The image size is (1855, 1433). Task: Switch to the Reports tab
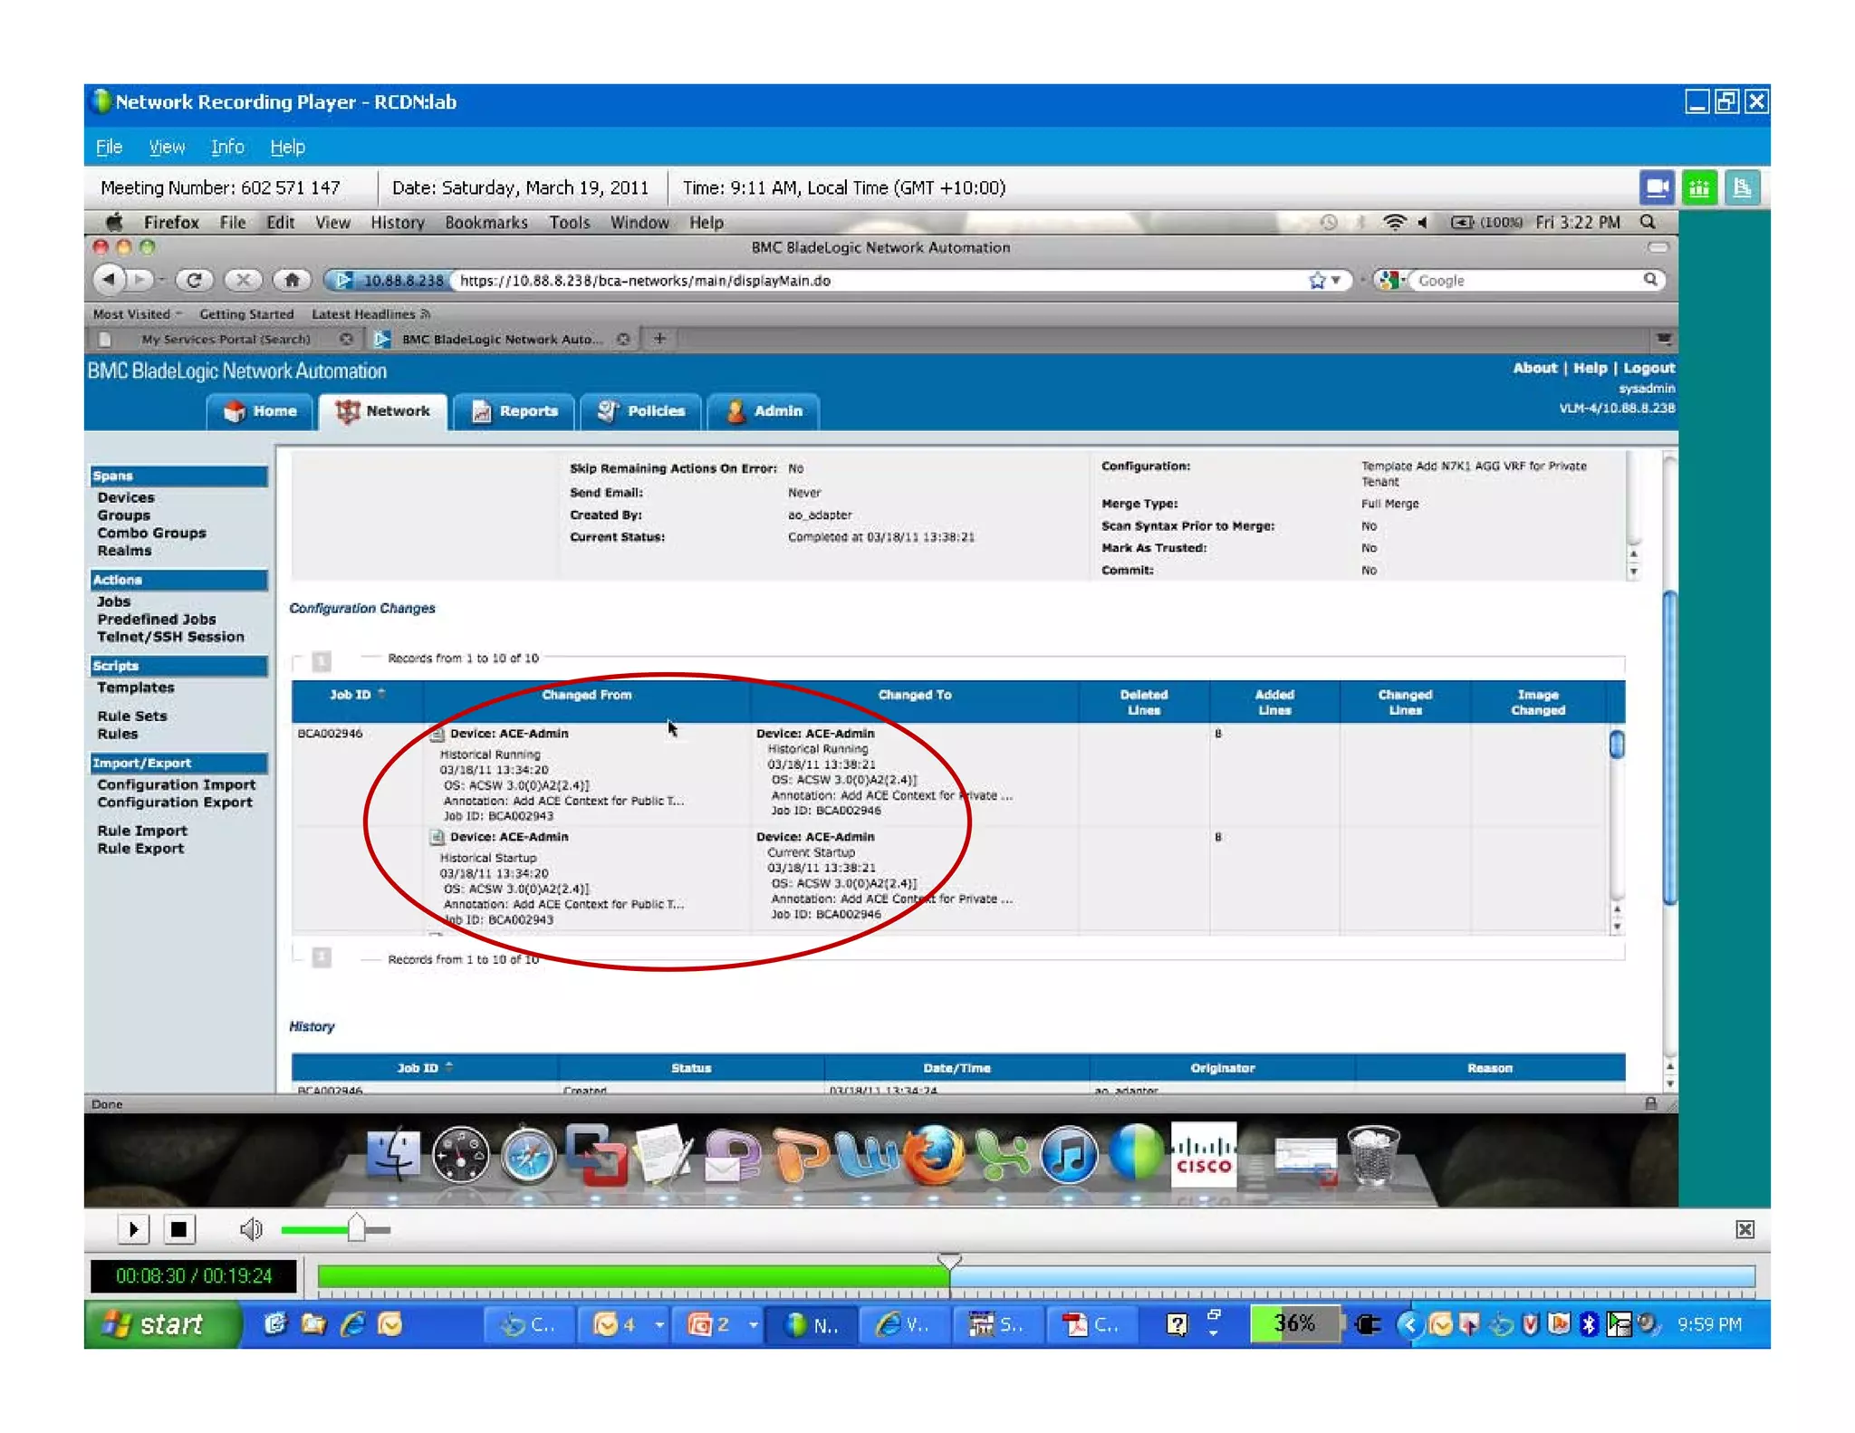[514, 411]
